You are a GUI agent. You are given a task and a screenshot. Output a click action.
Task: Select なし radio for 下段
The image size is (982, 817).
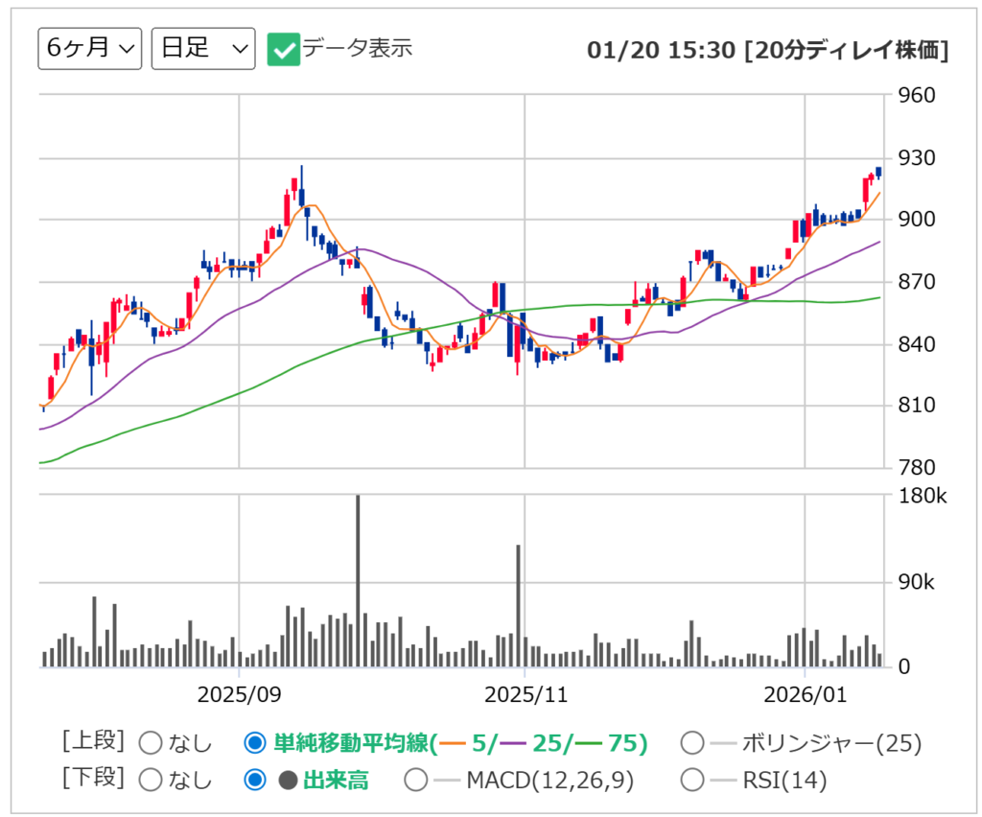pos(151,781)
